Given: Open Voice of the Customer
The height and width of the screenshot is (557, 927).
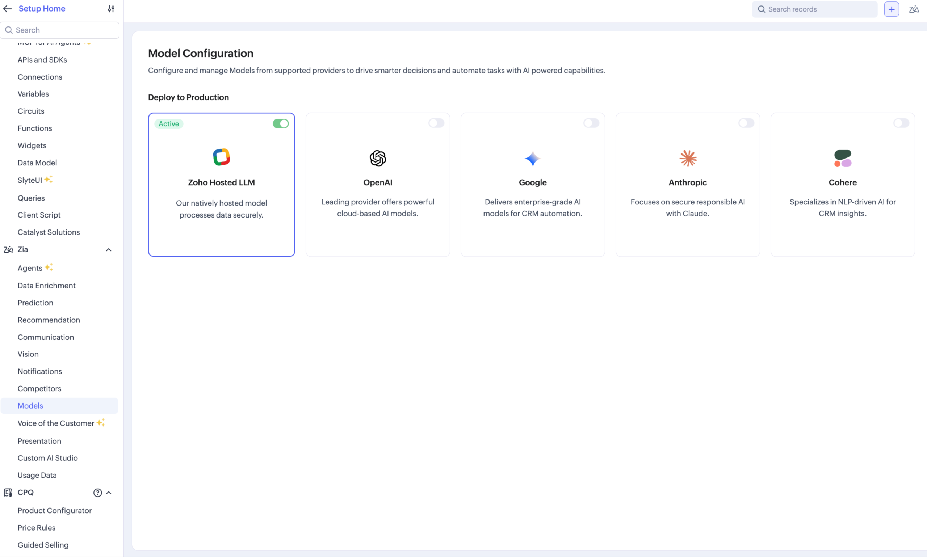Looking at the screenshot, I should tap(56, 423).
